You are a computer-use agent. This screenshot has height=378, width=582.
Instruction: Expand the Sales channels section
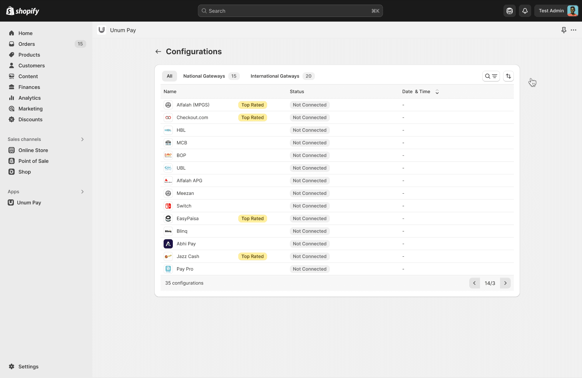(x=82, y=139)
